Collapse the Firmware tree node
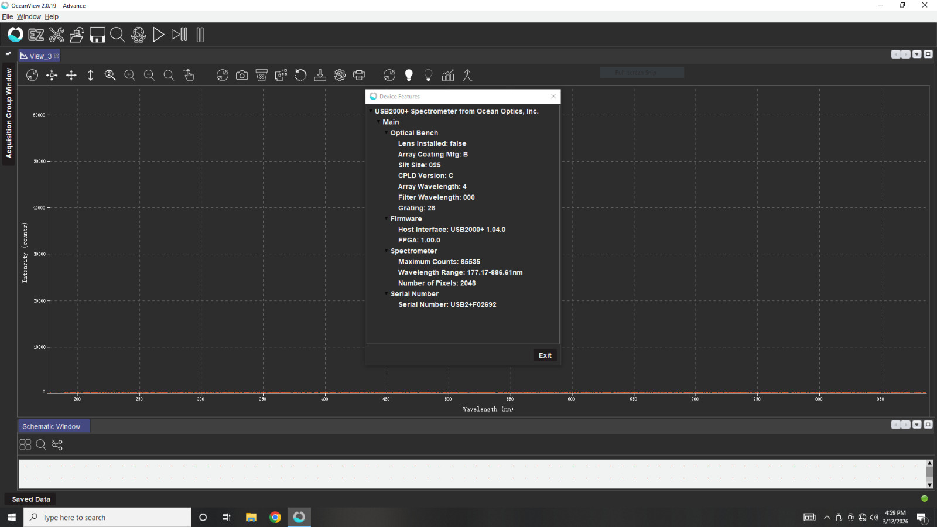937x527 pixels. pos(386,218)
